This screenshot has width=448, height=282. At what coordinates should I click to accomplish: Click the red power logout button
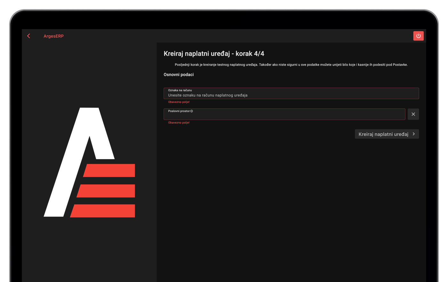[x=418, y=36]
